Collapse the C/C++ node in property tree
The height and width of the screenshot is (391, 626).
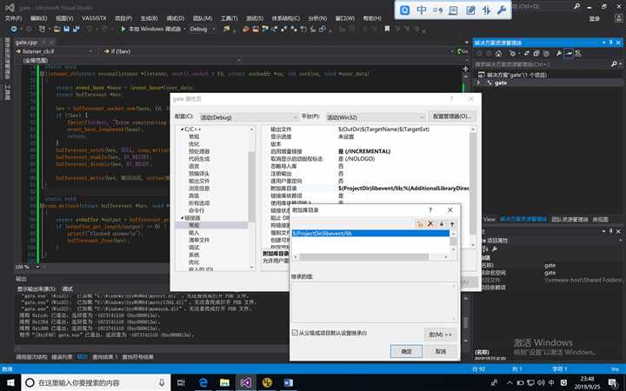[182, 129]
